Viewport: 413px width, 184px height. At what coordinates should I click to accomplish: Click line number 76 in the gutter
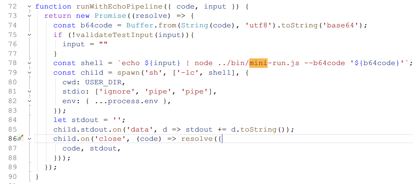click(x=12, y=44)
